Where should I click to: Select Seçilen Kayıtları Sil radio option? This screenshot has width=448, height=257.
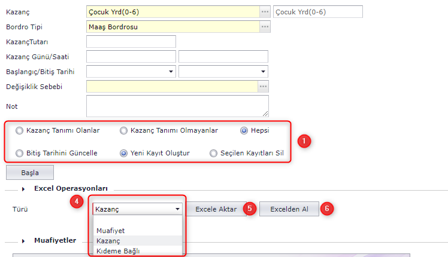pos(214,153)
